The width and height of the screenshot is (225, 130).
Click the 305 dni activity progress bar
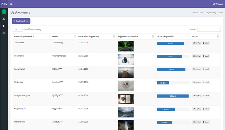point(172,96)
